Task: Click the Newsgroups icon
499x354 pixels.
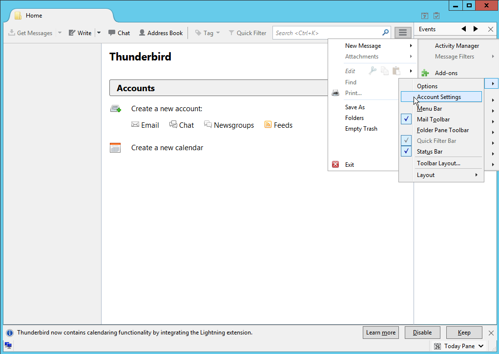Action: coord(208,124)
